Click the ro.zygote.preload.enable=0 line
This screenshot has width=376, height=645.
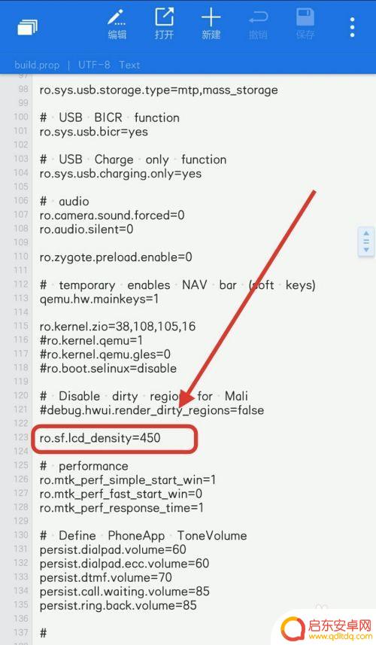116,257
